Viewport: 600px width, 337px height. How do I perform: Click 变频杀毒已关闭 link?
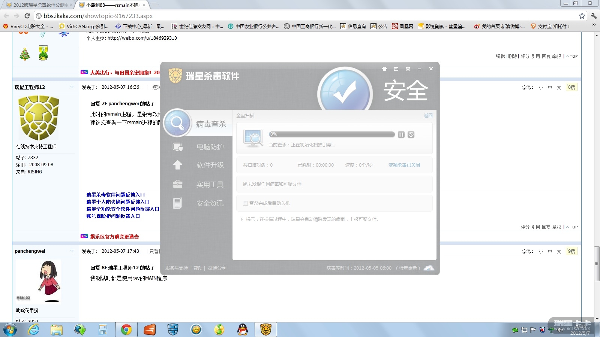coord(404,165)
